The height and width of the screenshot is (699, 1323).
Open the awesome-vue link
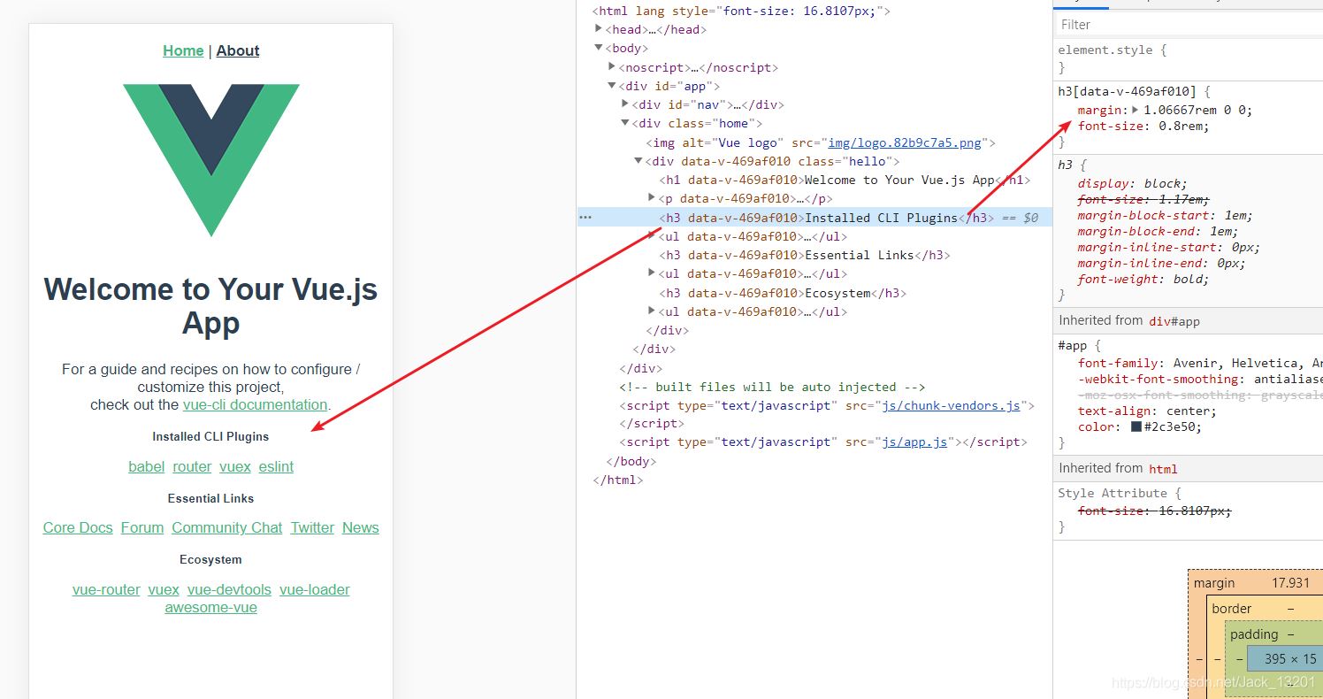click(x=210, y=607)
